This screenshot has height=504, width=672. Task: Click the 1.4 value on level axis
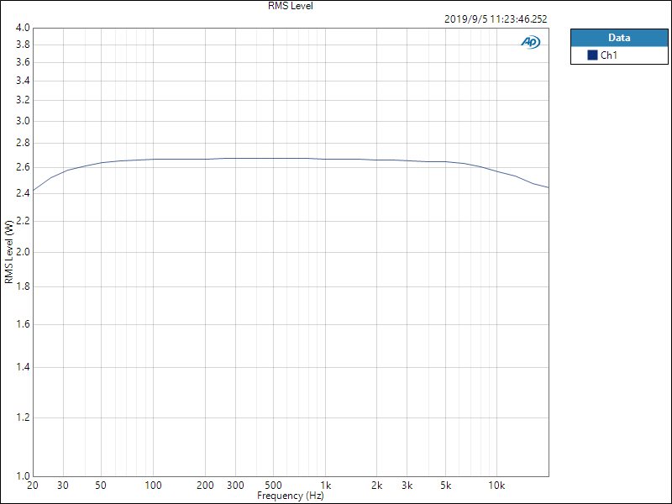click(x=23, y=367)
